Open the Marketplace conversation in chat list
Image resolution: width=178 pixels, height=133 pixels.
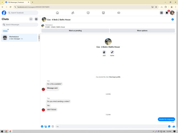[19, 38]
